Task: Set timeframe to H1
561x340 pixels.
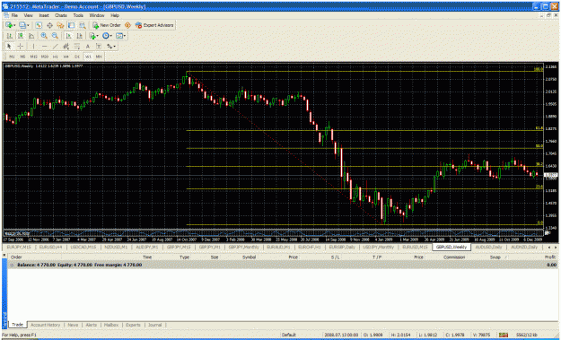Action: [x=56, y=57]
